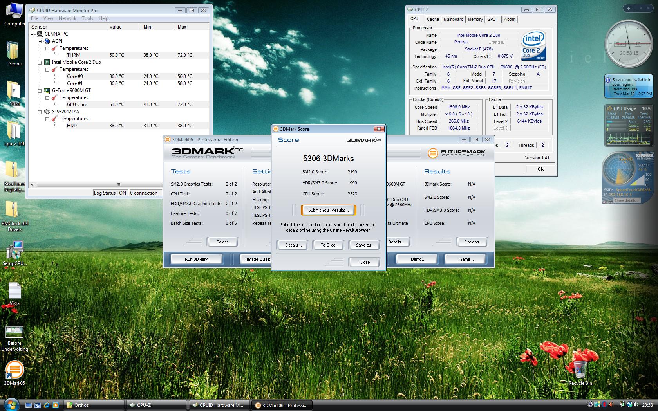This screenshot has width=658, height=411.
Task: Click the Windows Start orb
Action: tap(11, 405)
